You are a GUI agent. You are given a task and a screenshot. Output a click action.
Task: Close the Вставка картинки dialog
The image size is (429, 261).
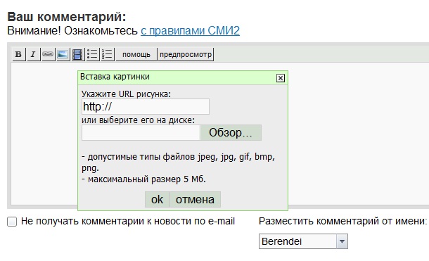pyautogui.click(x=281, y=78)
